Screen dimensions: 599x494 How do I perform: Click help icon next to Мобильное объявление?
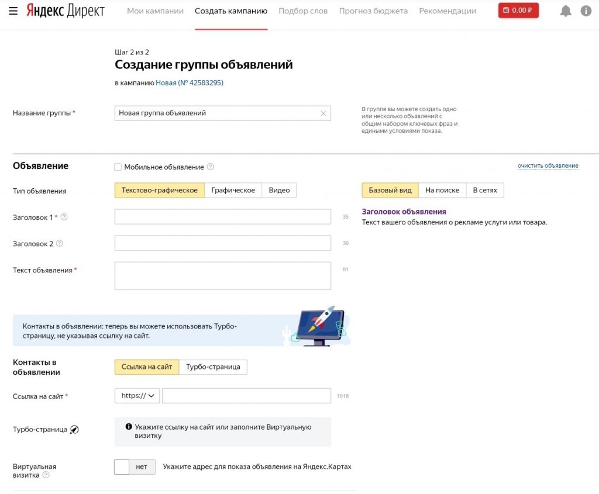211,167
